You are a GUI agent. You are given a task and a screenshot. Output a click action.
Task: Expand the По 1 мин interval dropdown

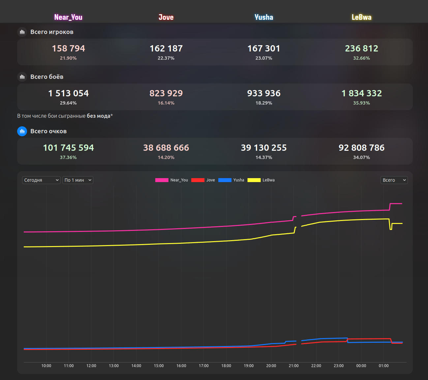(78, 180)
